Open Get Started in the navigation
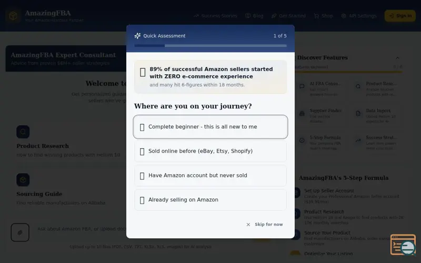421x263 pixels. pos(288,16)
